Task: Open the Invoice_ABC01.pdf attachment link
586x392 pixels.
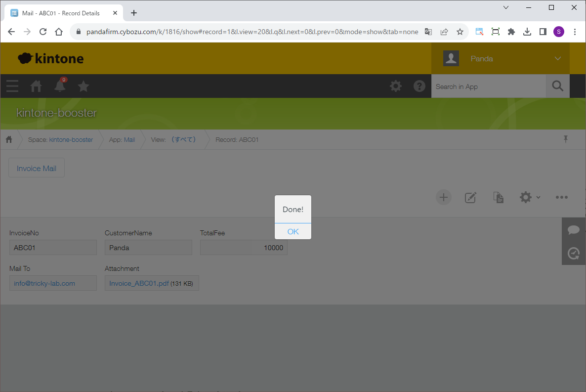Action: [x=139, y=283]
